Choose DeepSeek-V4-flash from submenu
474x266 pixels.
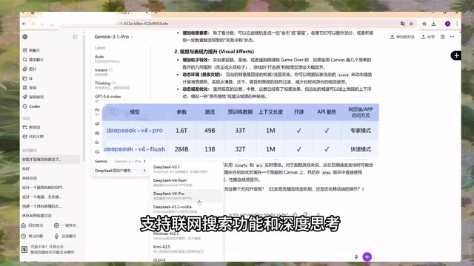point(187,183)
